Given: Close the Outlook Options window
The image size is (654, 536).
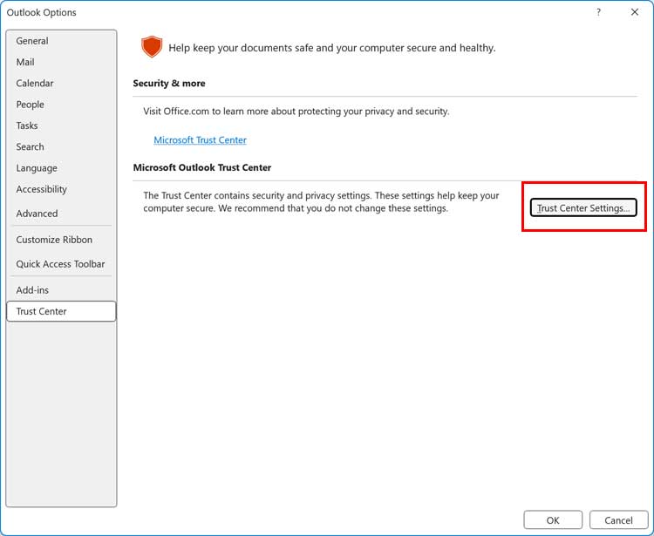Looking at the screenshot, I should click(x=635, y=12).
